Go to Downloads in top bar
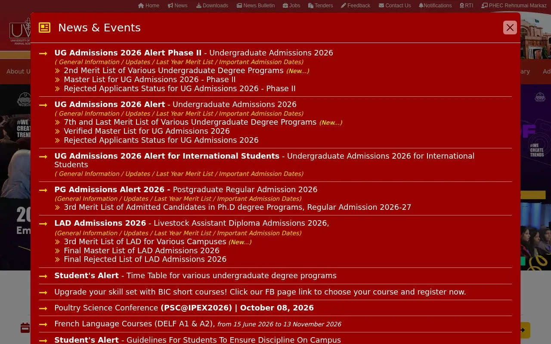 212,6
